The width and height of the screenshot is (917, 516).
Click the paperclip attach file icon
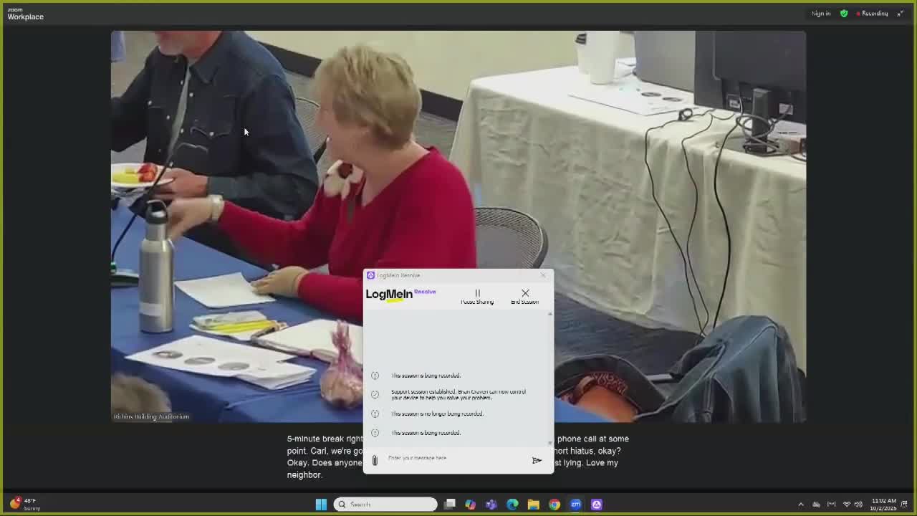point(374,460)
